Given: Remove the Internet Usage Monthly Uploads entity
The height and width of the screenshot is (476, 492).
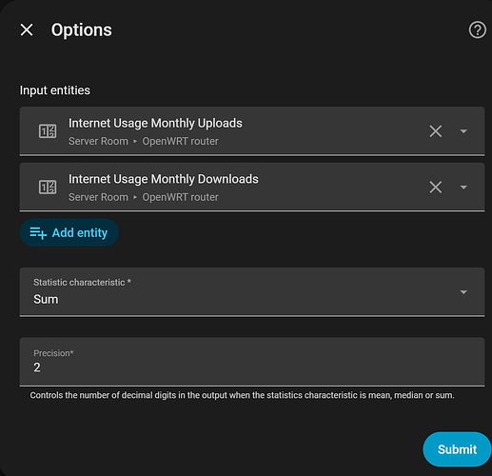Looking at the screenshot, I should click(x=436, y=131).
